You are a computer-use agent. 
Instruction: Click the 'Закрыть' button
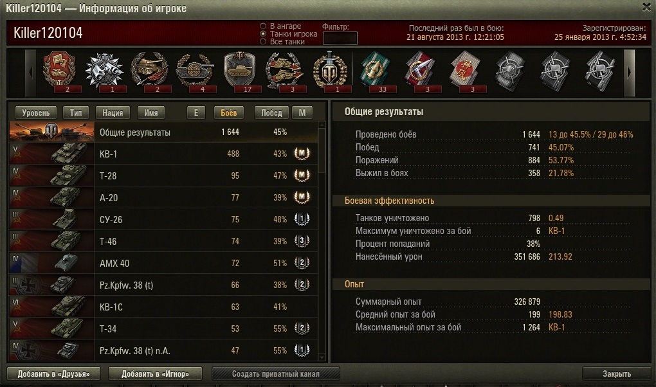[616, 373]
